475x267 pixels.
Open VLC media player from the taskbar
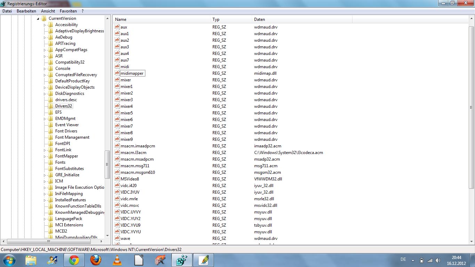tap(117, 260)
